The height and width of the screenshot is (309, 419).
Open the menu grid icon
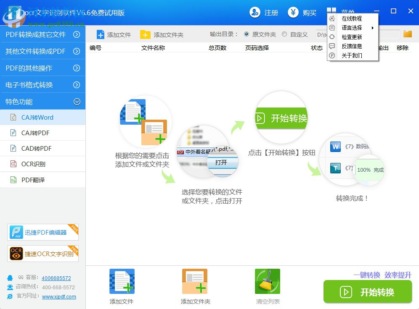(331, 10)
